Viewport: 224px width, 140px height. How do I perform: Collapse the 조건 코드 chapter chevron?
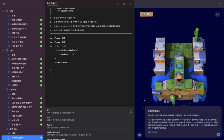[3, 129]
